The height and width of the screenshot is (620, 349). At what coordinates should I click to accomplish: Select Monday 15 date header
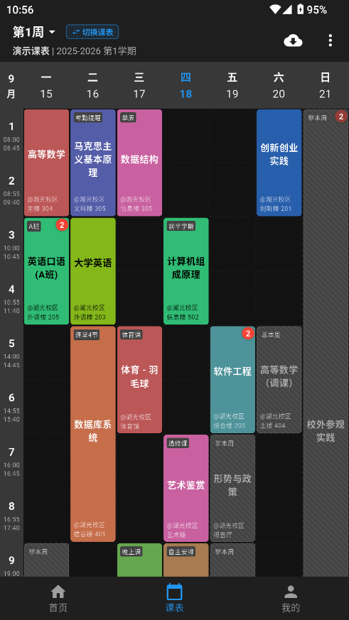[46, 85]
